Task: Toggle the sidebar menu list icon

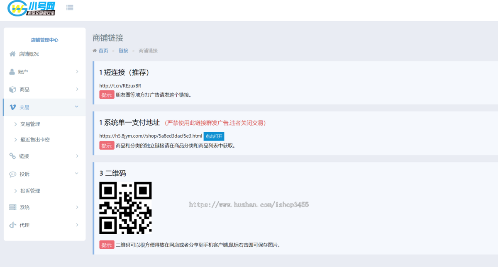Action: click(70, 7)
